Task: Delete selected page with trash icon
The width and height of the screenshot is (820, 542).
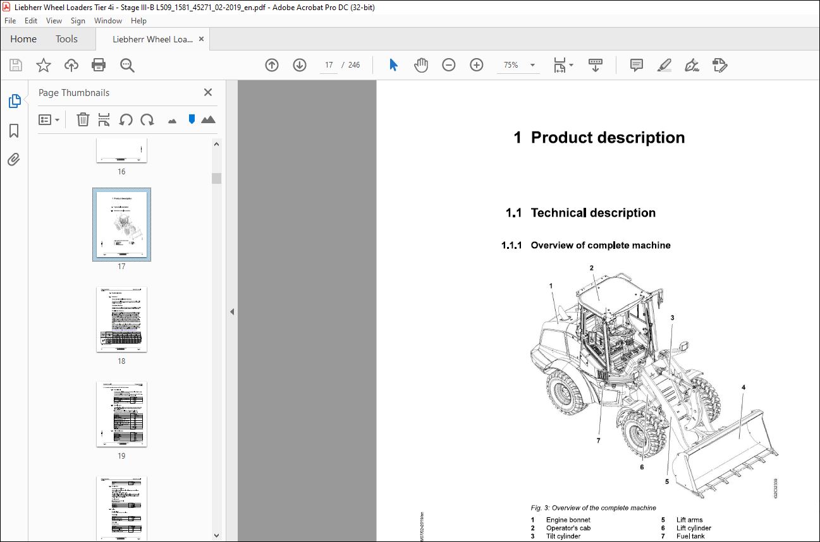Action: click(x=83, y=119)
